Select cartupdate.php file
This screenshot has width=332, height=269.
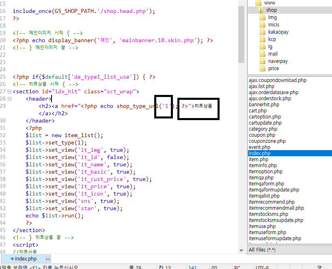point(265,123)
